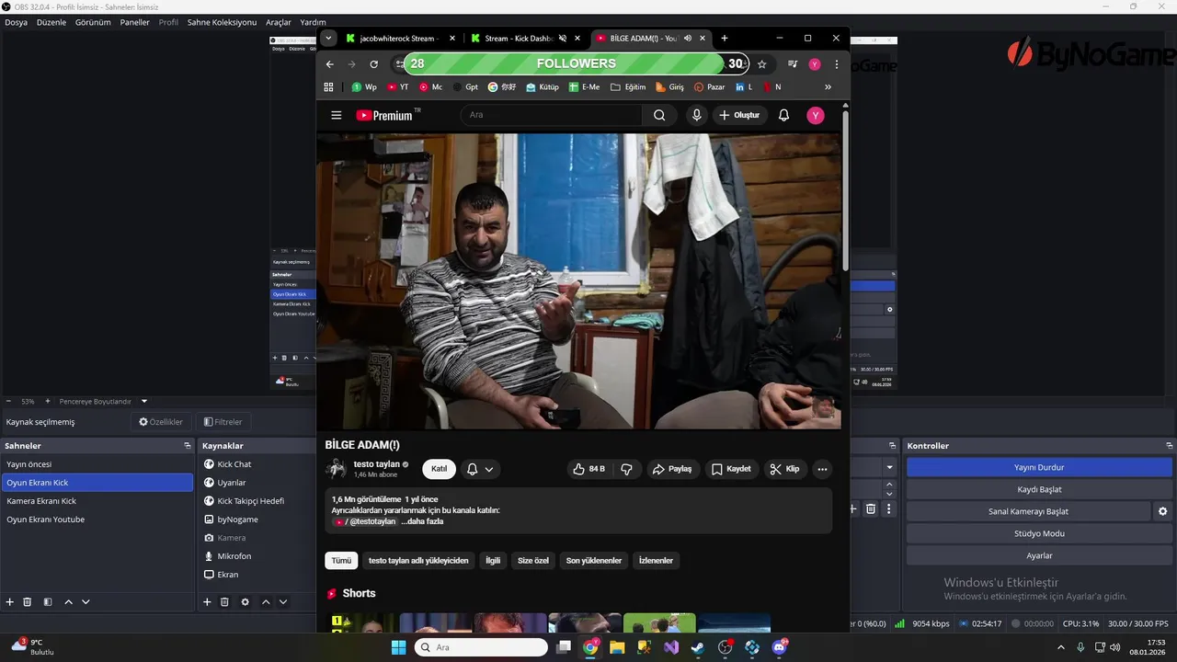Start YouTube voice search microphone
1177x662 pixels.
pyautogui.click(x=697, y=115)
